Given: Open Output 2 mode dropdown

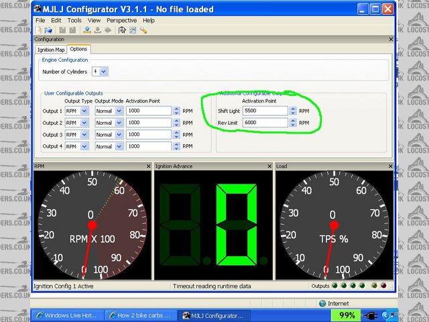Looking at the screenshot, I should pos(119,123).
